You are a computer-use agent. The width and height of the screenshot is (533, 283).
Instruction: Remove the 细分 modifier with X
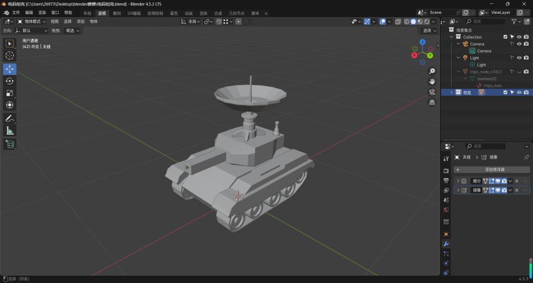(517, 181)
